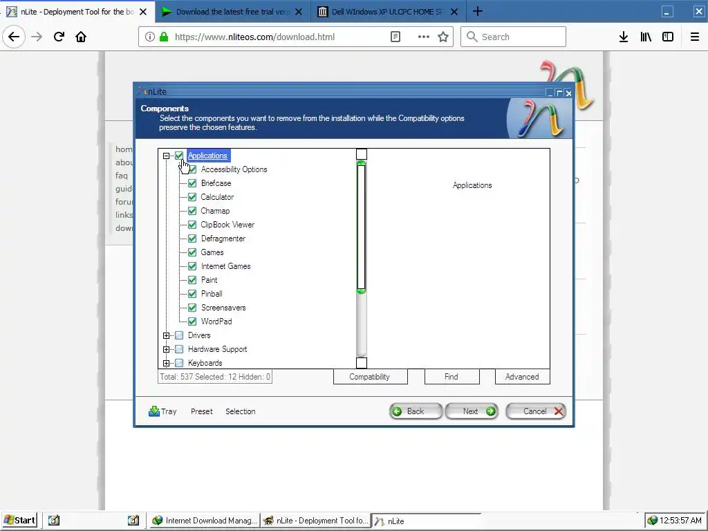Click the green arrow on Next button
708x531 pixels.
click(x=490, y=411)
